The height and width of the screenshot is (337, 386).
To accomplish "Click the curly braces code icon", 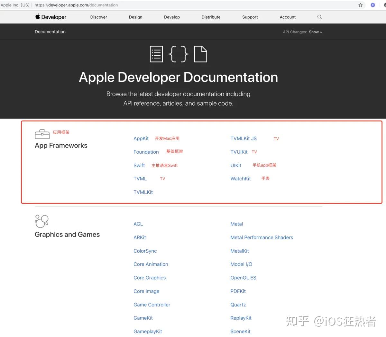I will click(x=179, y=54).
